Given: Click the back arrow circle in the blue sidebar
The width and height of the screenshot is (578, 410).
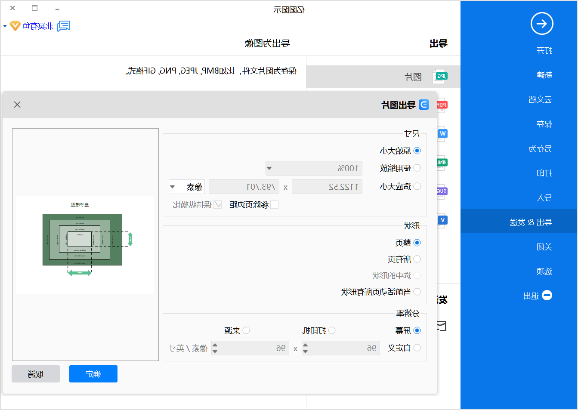Looking at the screenshot, I should (x=542, y=24).
